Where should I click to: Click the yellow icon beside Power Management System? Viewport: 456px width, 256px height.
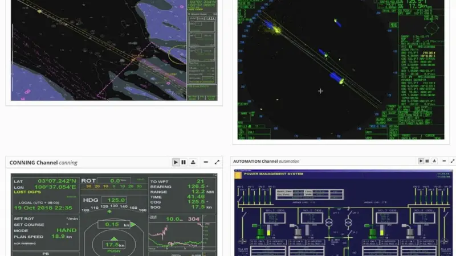(238, 175)
